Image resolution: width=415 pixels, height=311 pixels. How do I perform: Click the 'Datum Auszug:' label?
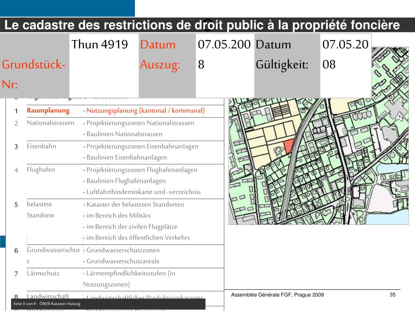(160, 54)
